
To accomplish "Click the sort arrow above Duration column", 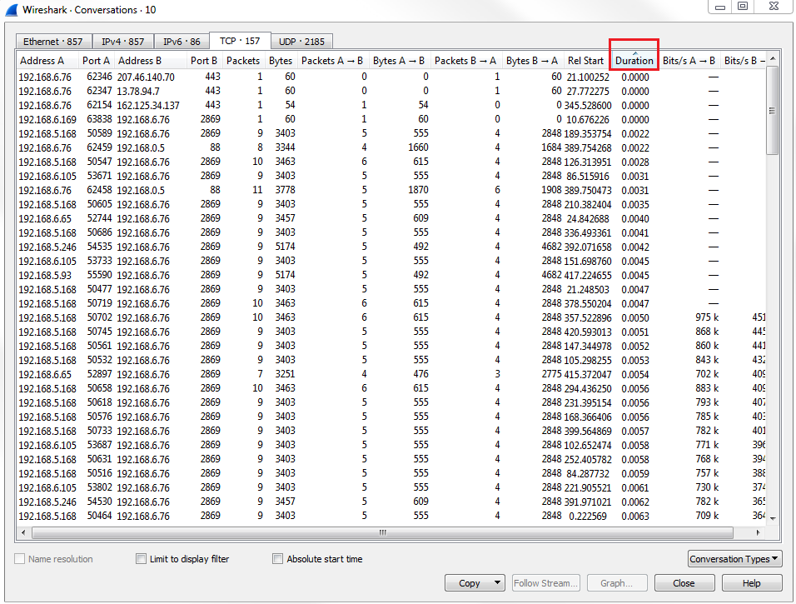I will pos(634,52).
